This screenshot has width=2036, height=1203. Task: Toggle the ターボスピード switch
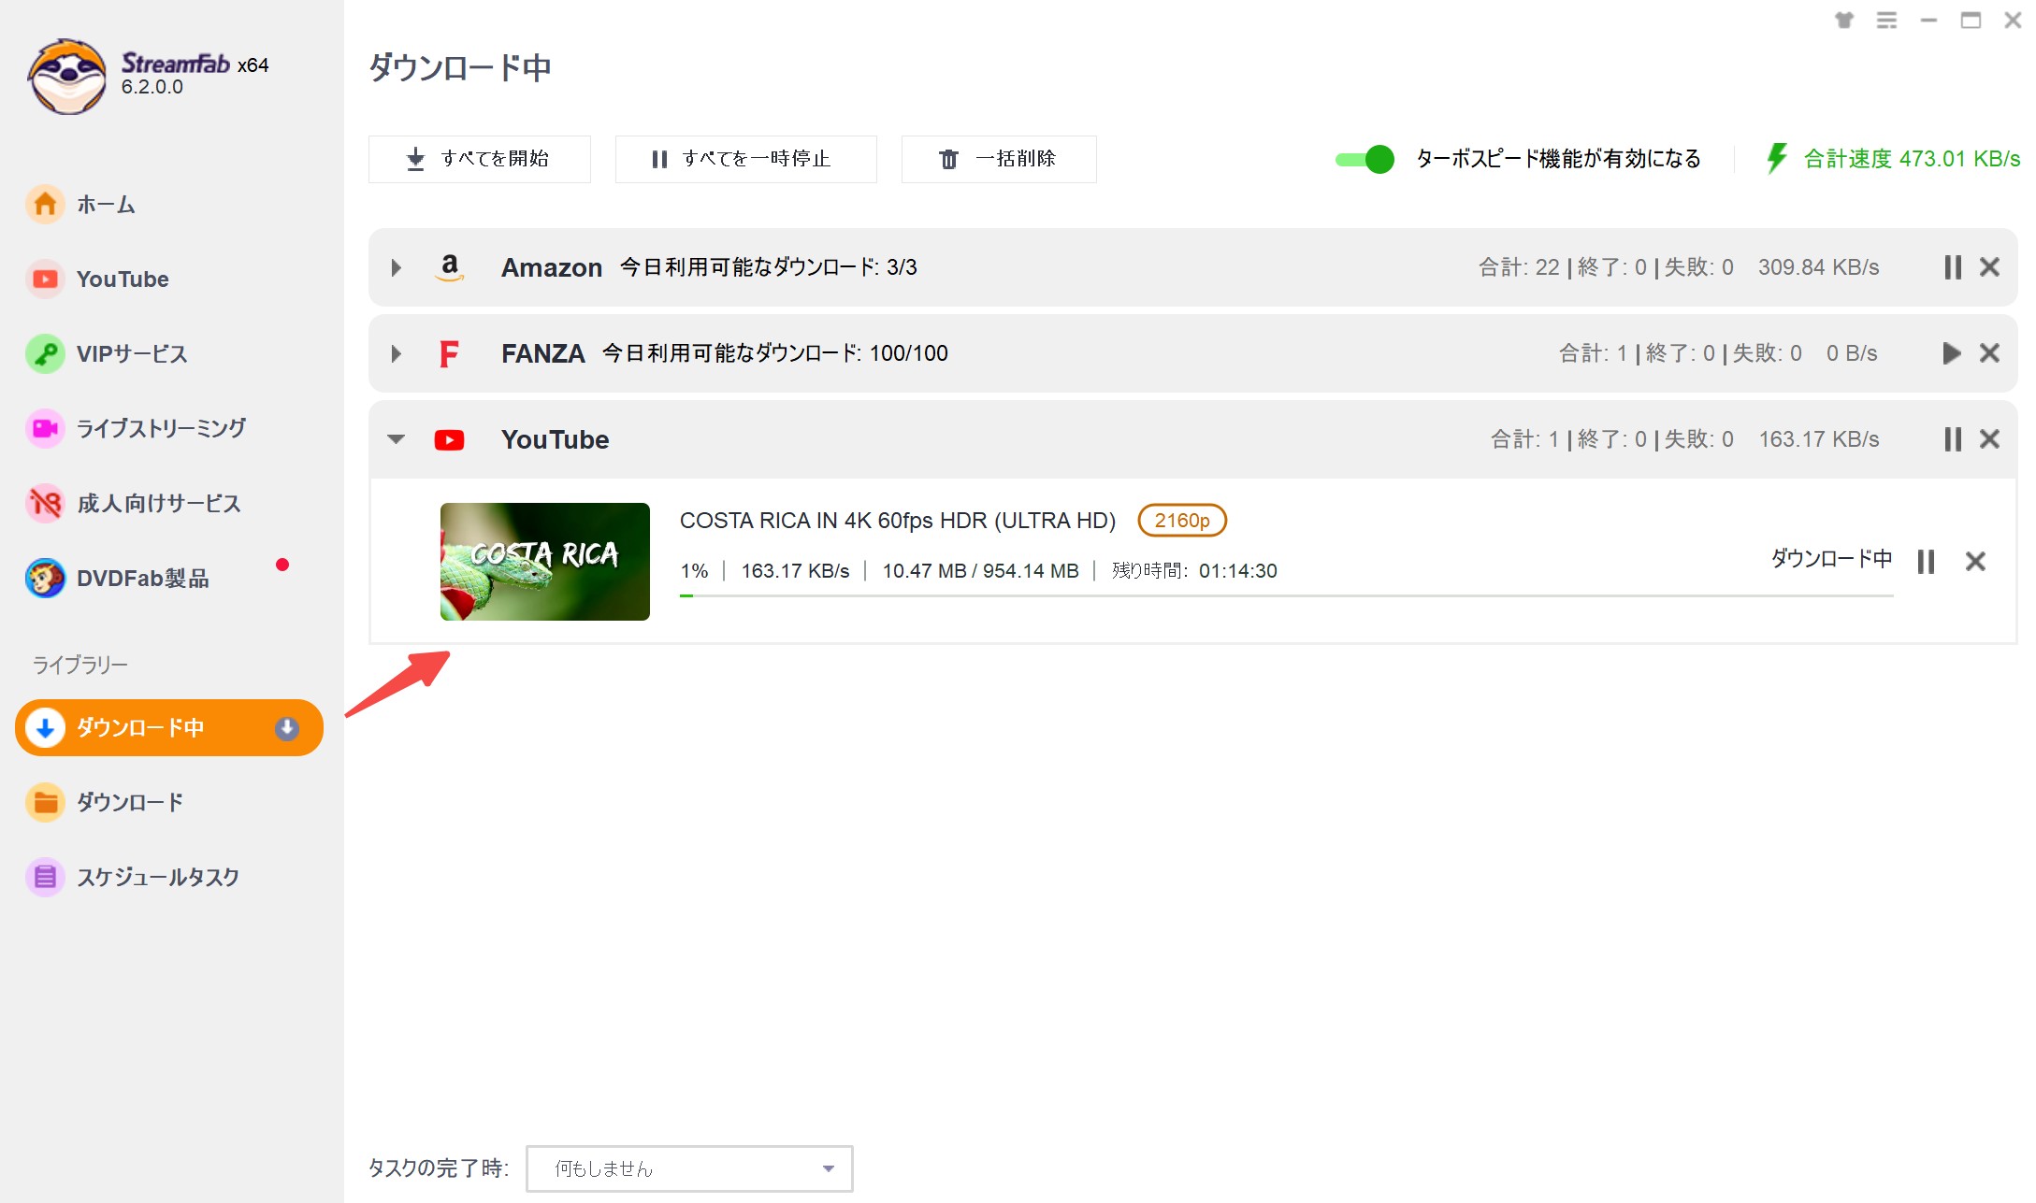tap(1365, 159)
